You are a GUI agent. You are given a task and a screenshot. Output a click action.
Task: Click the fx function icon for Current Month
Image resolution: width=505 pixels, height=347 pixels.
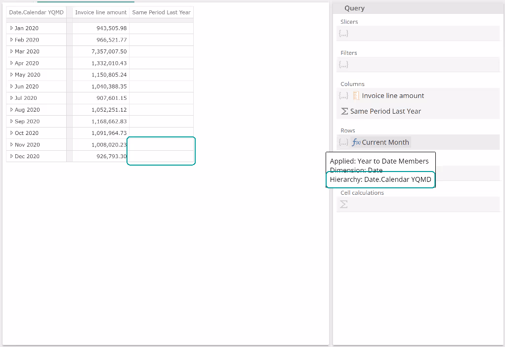point(356,142)
